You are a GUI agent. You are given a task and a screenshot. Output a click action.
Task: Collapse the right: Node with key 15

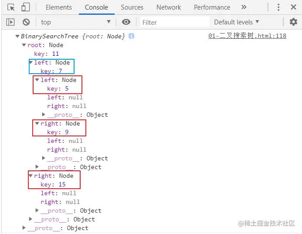pos(31,176)
